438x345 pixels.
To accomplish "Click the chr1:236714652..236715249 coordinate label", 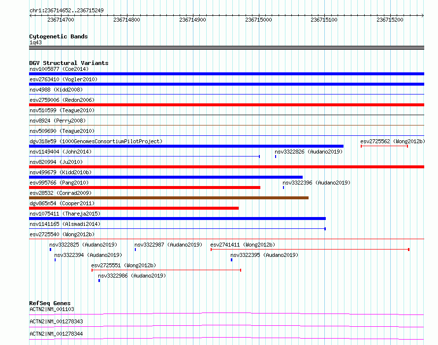I will [x=66, y=10].
